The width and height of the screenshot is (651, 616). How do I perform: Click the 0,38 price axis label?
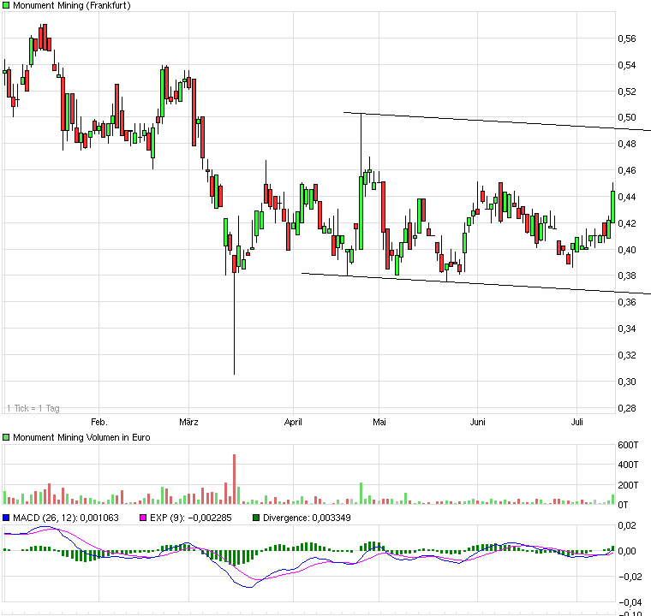pos(627,275)
